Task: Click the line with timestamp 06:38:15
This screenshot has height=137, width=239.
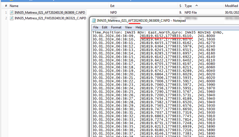Action: [154, 57]
